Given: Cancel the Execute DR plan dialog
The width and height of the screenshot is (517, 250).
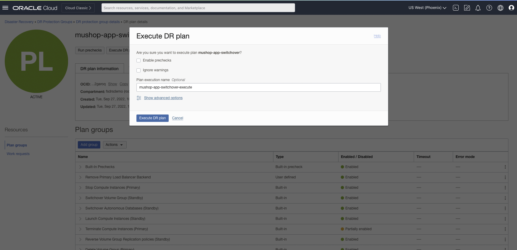Looking at the screenshot, I should (178, 118).
